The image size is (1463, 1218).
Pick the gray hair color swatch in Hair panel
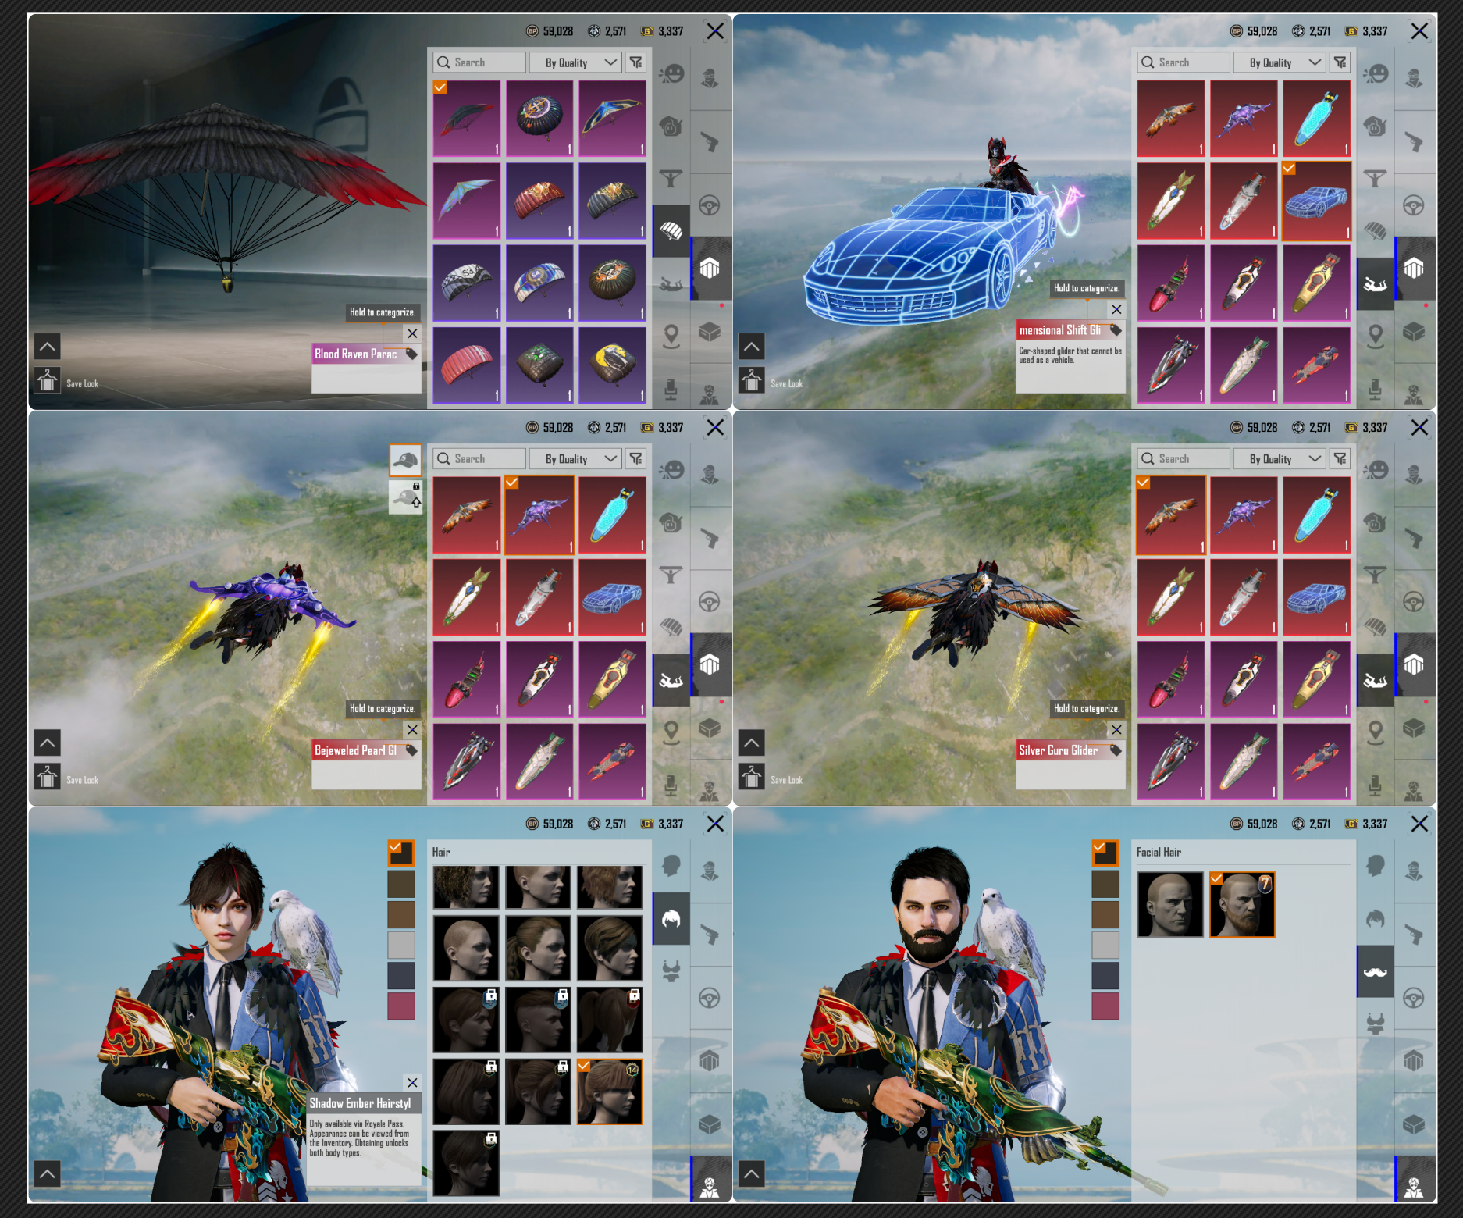401,945
